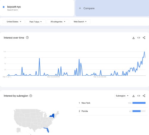Change the Past 7 days time range
Image resolution: width=149 pixels, height=135 pixels.
35,22
